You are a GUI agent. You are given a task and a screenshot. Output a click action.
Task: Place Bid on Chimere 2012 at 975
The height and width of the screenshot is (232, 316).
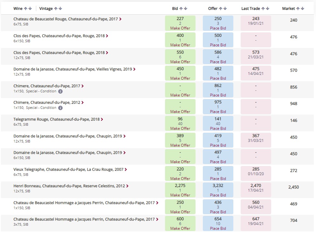coord(218,111)
